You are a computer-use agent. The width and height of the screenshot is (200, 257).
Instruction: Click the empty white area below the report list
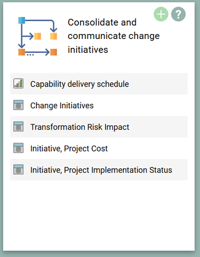[x=99, y=214]
